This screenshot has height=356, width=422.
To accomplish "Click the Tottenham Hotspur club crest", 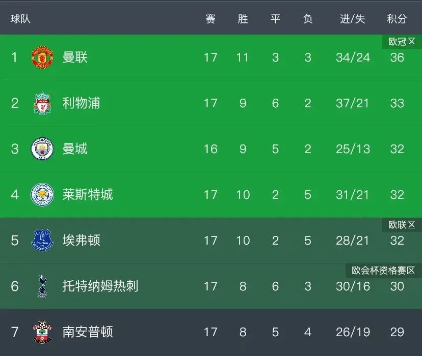I will coord(42,286).
